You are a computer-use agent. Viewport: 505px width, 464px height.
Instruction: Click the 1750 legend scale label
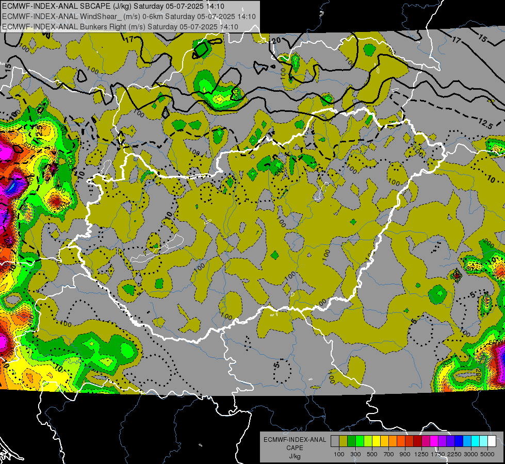point(438,454)
